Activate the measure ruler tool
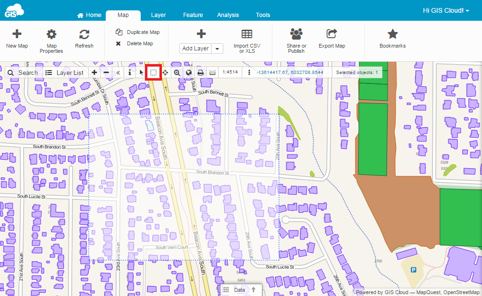482x296 pixels. 212,73
